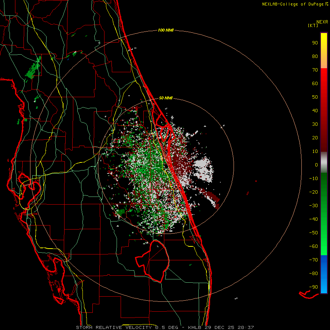The width and height of the screenshot is (330, 330).
Task: Pick the yellow top segment of the color bar
Action: pos(324,51)
